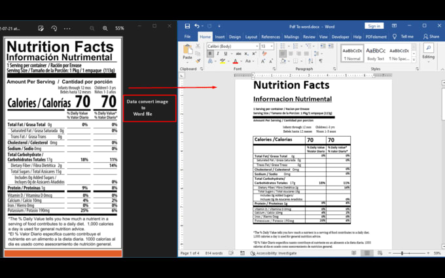Open paragraph shading color
445x278 pixels.
click(x=283, y=61)
